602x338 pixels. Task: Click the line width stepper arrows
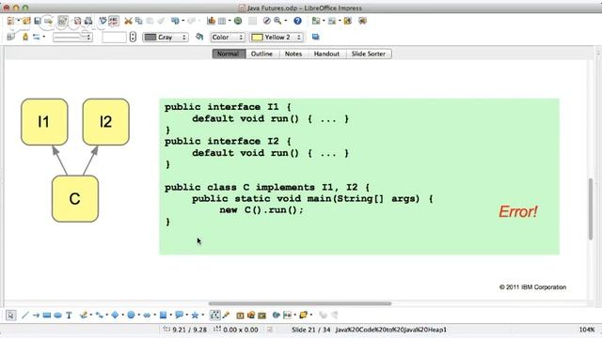[x=133, y=38]
